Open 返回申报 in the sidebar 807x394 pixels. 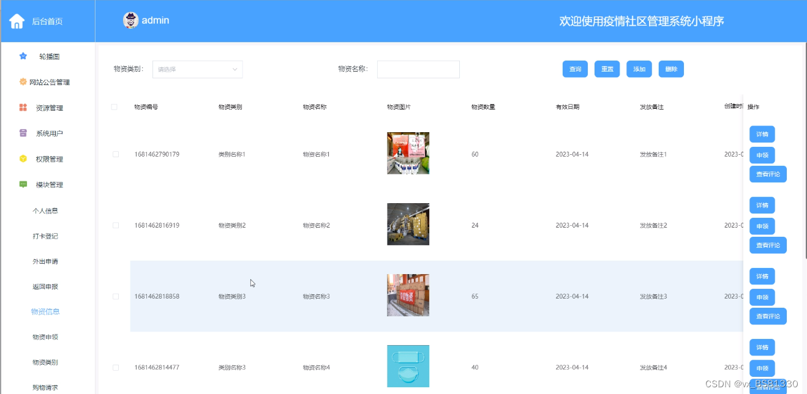pyautogui.click(x=45, y=286)
